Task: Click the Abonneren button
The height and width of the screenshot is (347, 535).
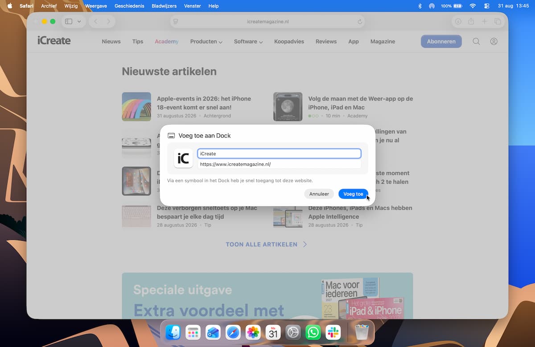Action: 441,41
